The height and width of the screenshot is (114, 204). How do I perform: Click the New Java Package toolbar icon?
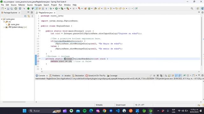coord(85,9)
